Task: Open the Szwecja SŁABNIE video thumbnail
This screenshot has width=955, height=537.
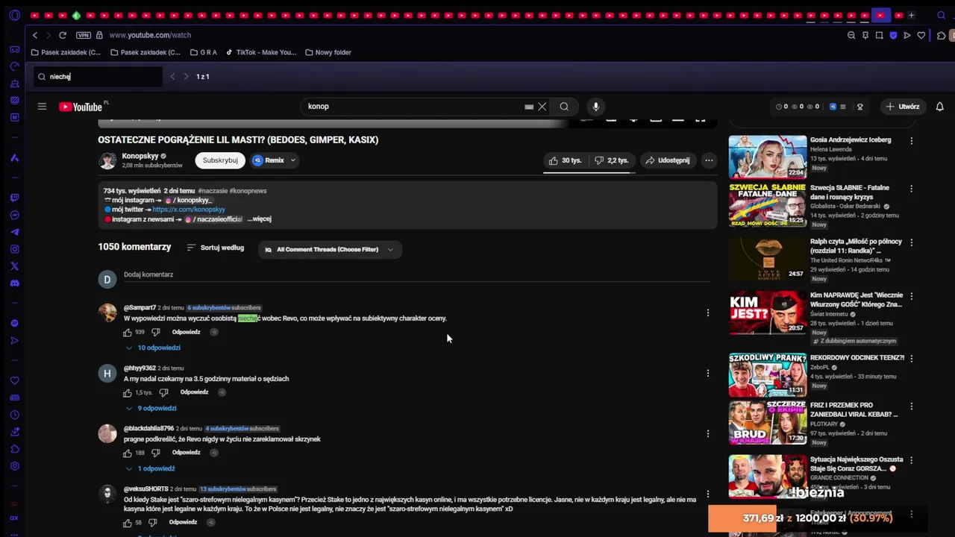Action: click(x=768, y=204)
